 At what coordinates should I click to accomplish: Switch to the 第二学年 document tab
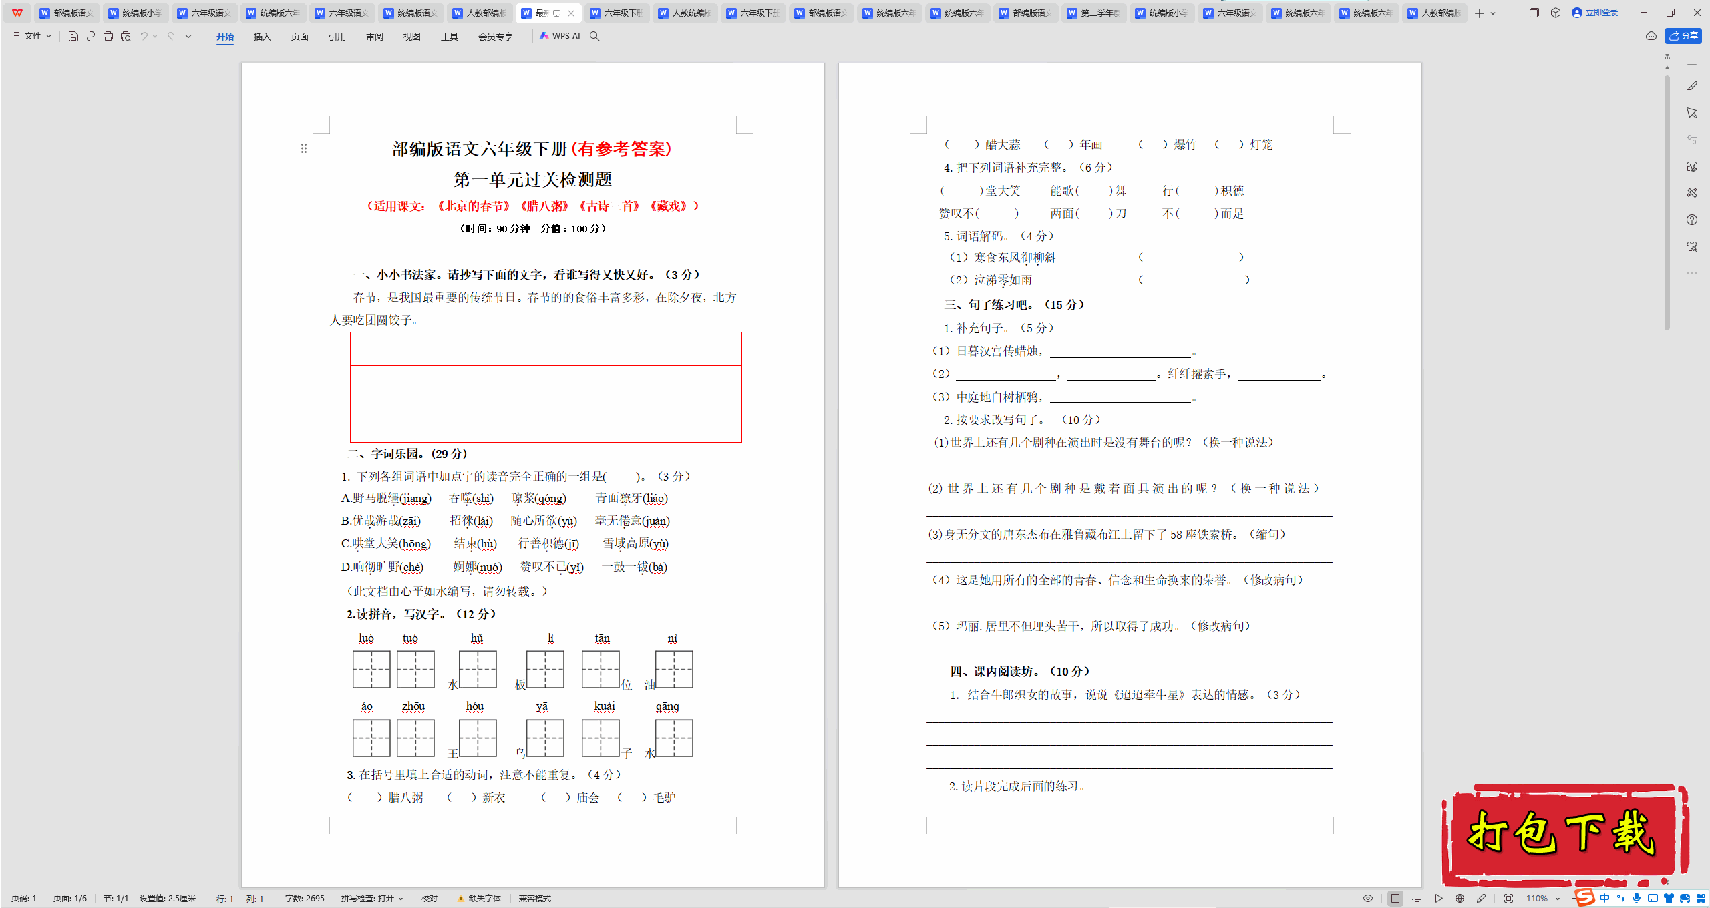tap(1093, 13)
